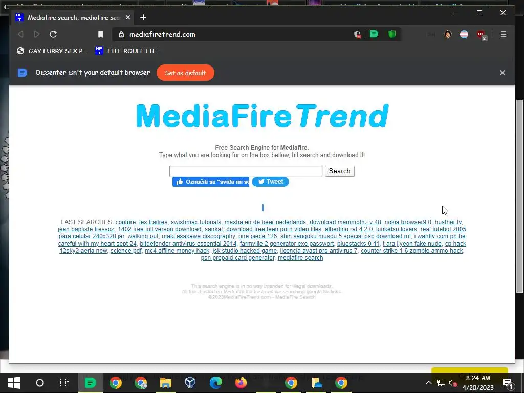The height and width of the screenshot is (393, 524).
Task: Open the 'mediafire search' link
Action: 300,258
